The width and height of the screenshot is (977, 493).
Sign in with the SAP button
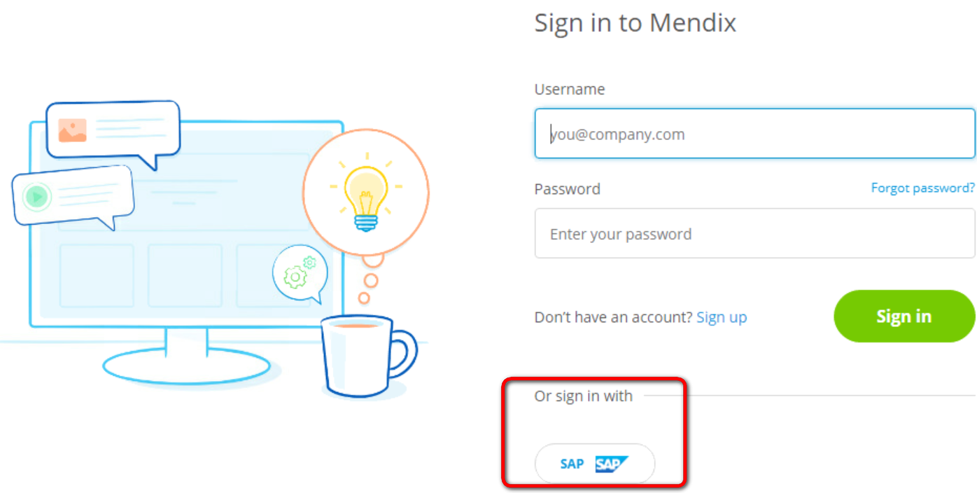595,464
